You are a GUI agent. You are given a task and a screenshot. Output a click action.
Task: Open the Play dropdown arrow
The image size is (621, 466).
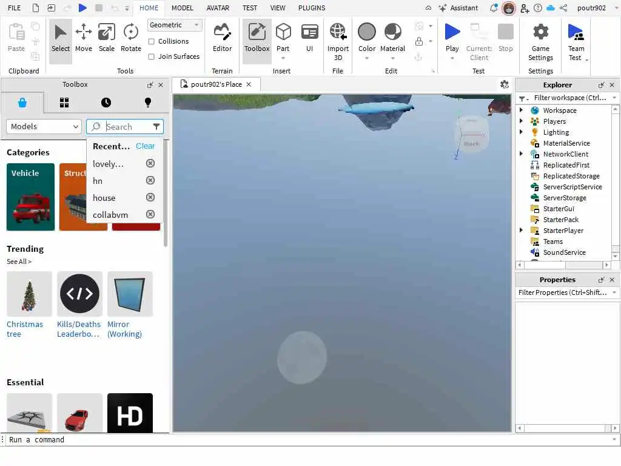(x=452, y=58)
